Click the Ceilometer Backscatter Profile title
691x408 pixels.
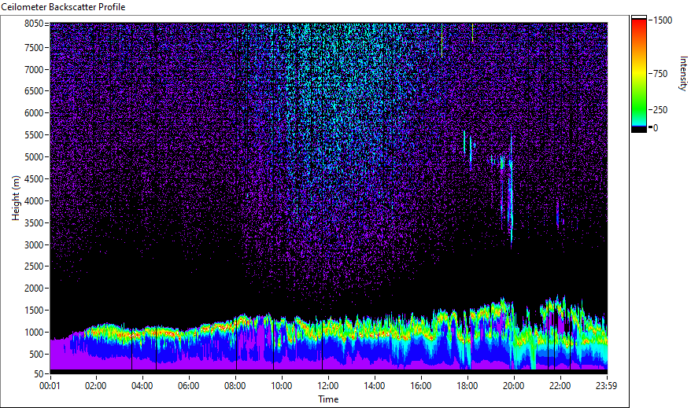[63, 7]
